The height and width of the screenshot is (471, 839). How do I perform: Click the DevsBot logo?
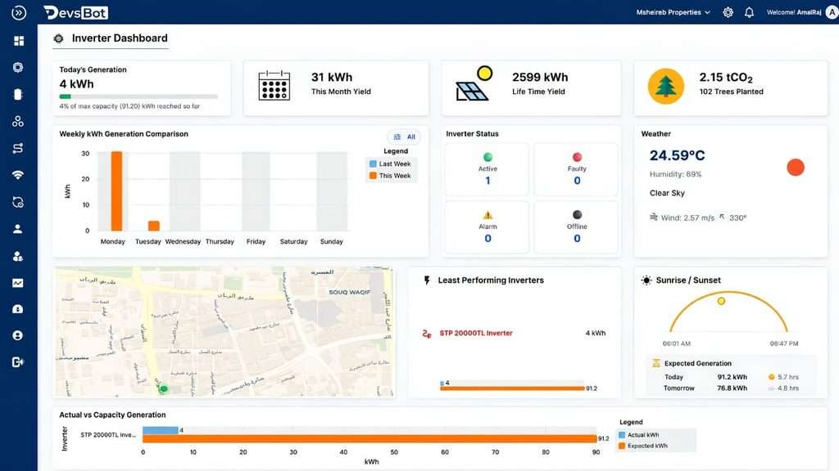pyautogui.click(x=76, y=13)
